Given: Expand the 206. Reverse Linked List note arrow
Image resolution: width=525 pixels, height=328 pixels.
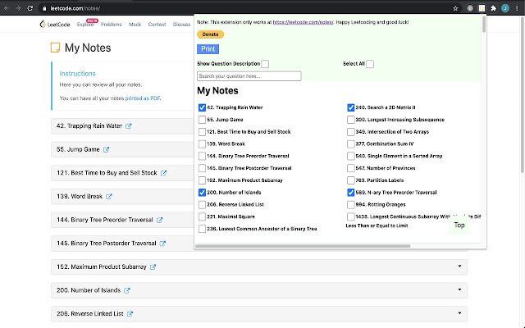Looking at the screenshot, I should coord(459,313).
